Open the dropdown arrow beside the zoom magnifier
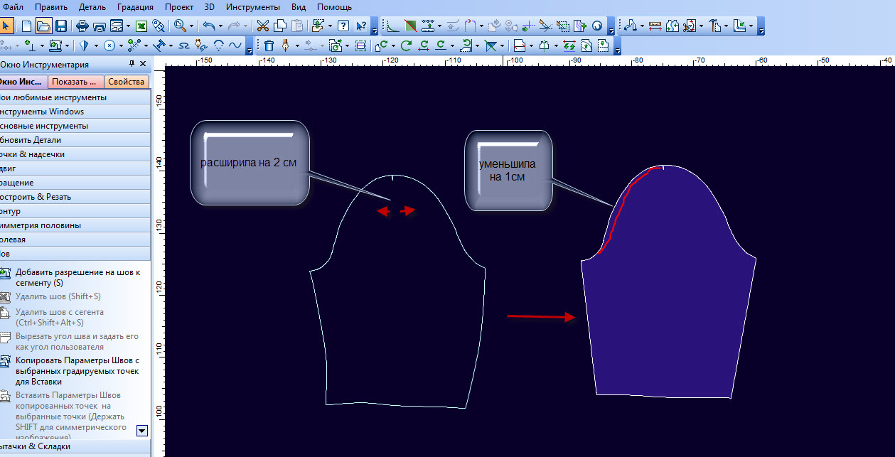Screen dimensions: 895x457 pos(192,26)
